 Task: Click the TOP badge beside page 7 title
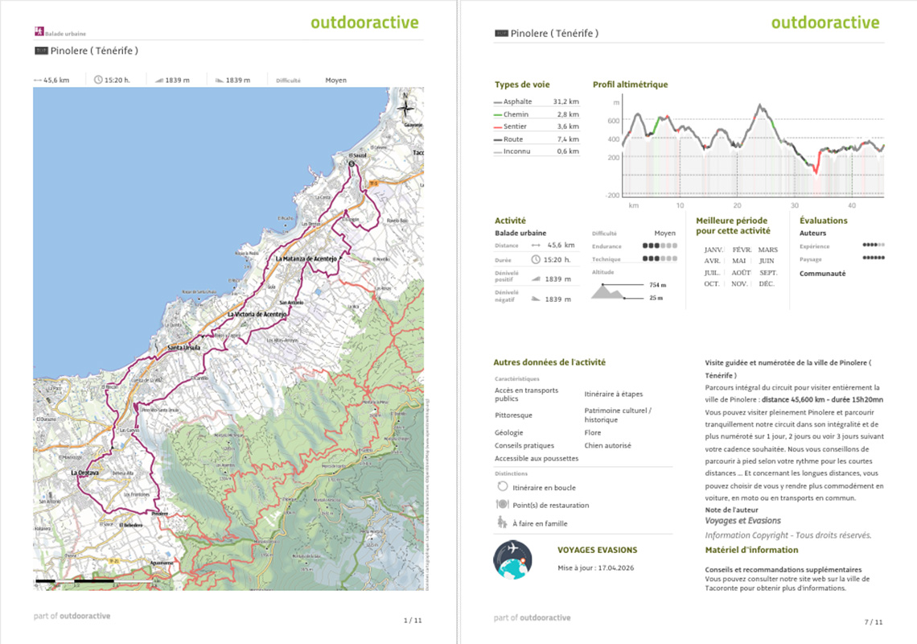coord(501,33)
